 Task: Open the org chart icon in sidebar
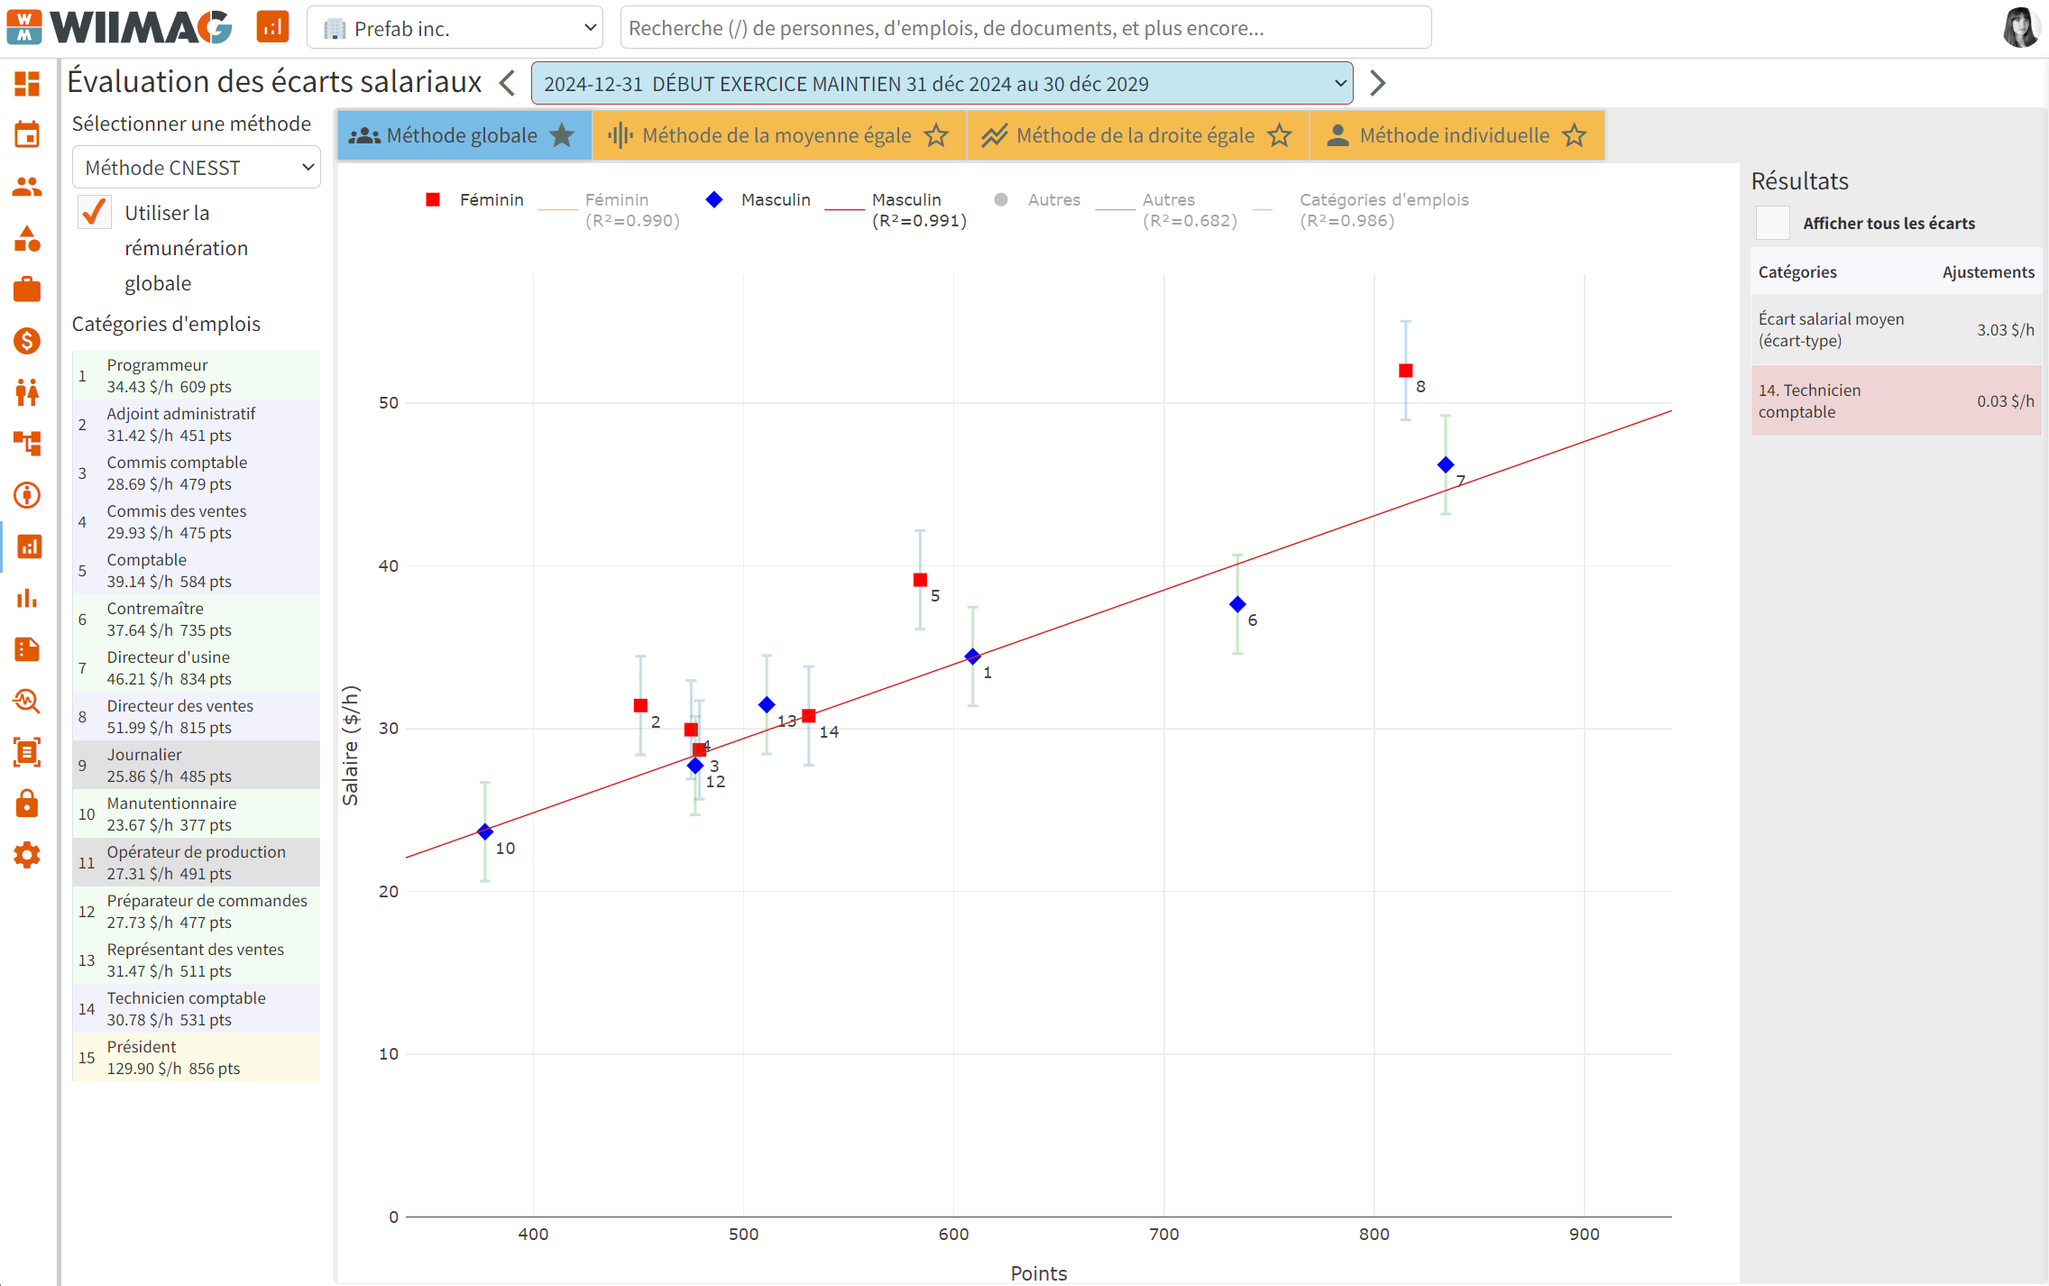pos(27,444)
